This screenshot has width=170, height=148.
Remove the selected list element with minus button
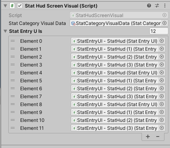158,137
